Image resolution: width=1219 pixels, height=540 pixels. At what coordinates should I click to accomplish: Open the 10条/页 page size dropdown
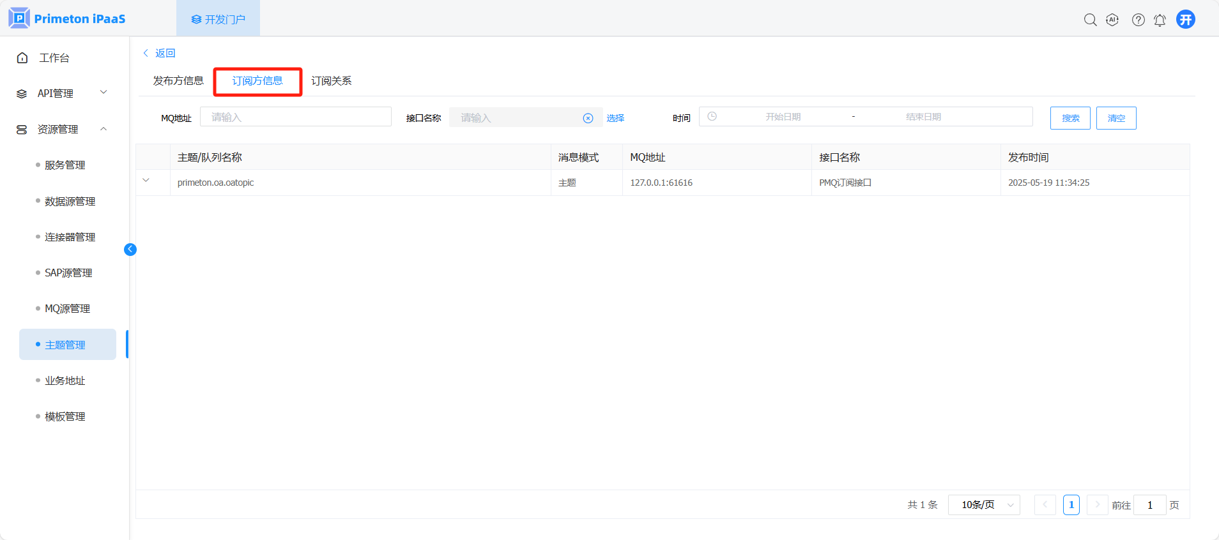(x=984, y=505)
